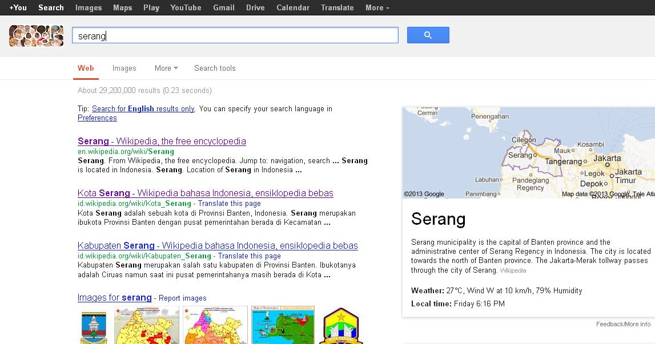655x344 pixels.
Task: Click the Pandeglang Regency map label
Action: click(531, 184)
